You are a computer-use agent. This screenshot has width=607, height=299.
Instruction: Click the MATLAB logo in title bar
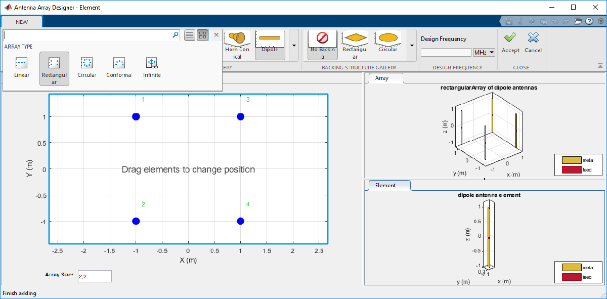[7, 8]
